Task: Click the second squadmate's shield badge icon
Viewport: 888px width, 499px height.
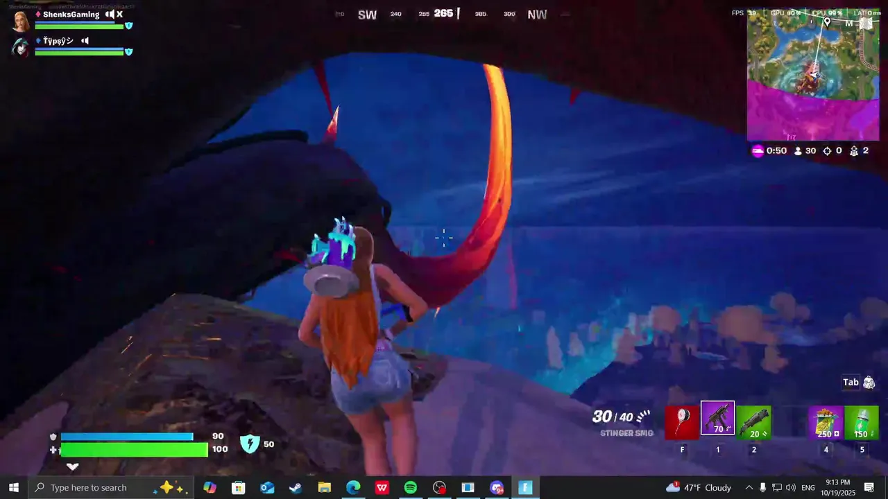Action: (x=128, y=51)
